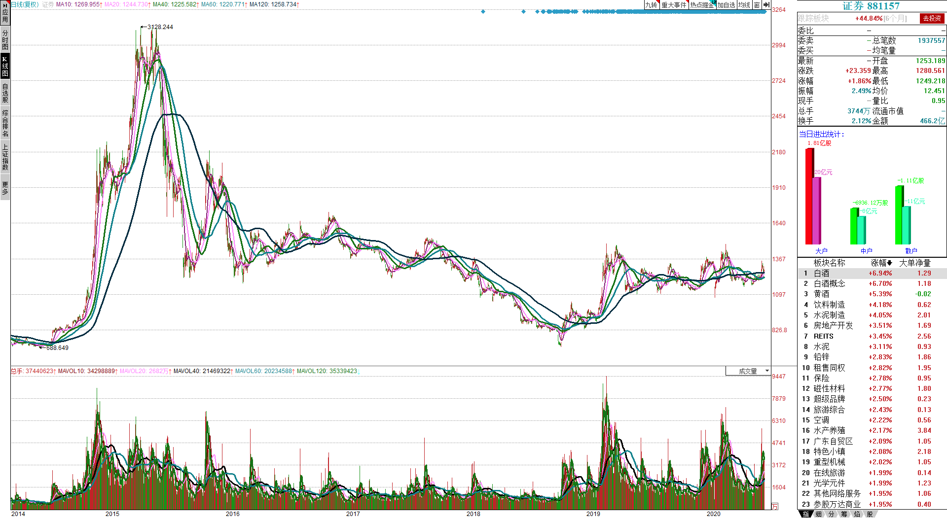Viewport: 947px width, 518px height.
Task: Select the 光学元件 sector row
Action: click(872, 483)
